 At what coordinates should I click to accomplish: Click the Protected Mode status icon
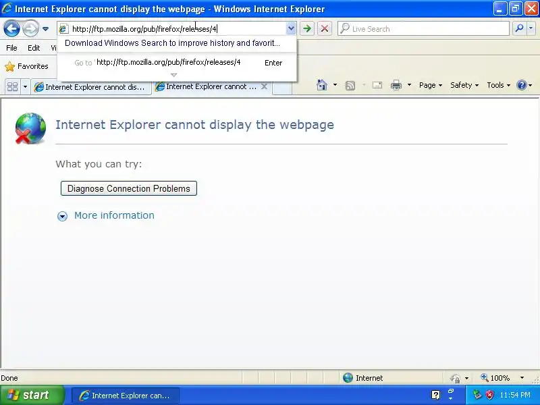455,378
